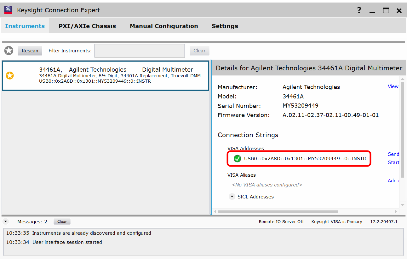Click message 'User interface session started'
407x259 pixels.
click(x=67, y=242)
